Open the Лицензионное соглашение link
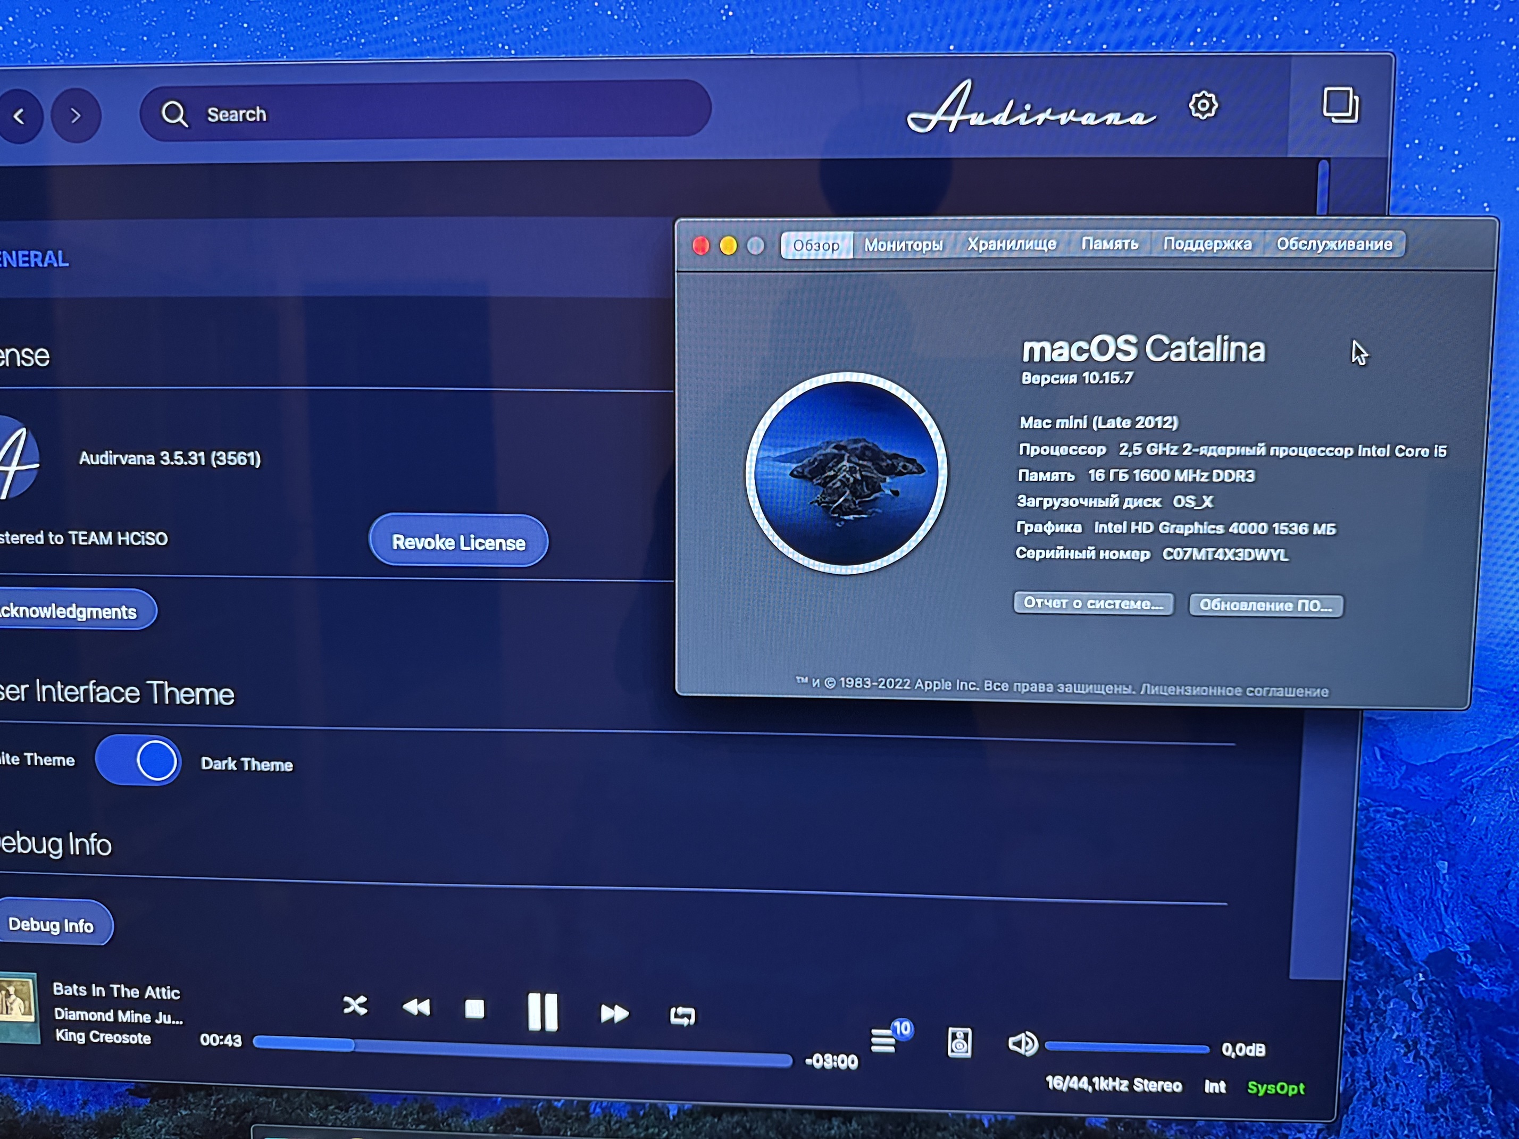This screenshot has width=1519, height=1139. click(1234, 690)
